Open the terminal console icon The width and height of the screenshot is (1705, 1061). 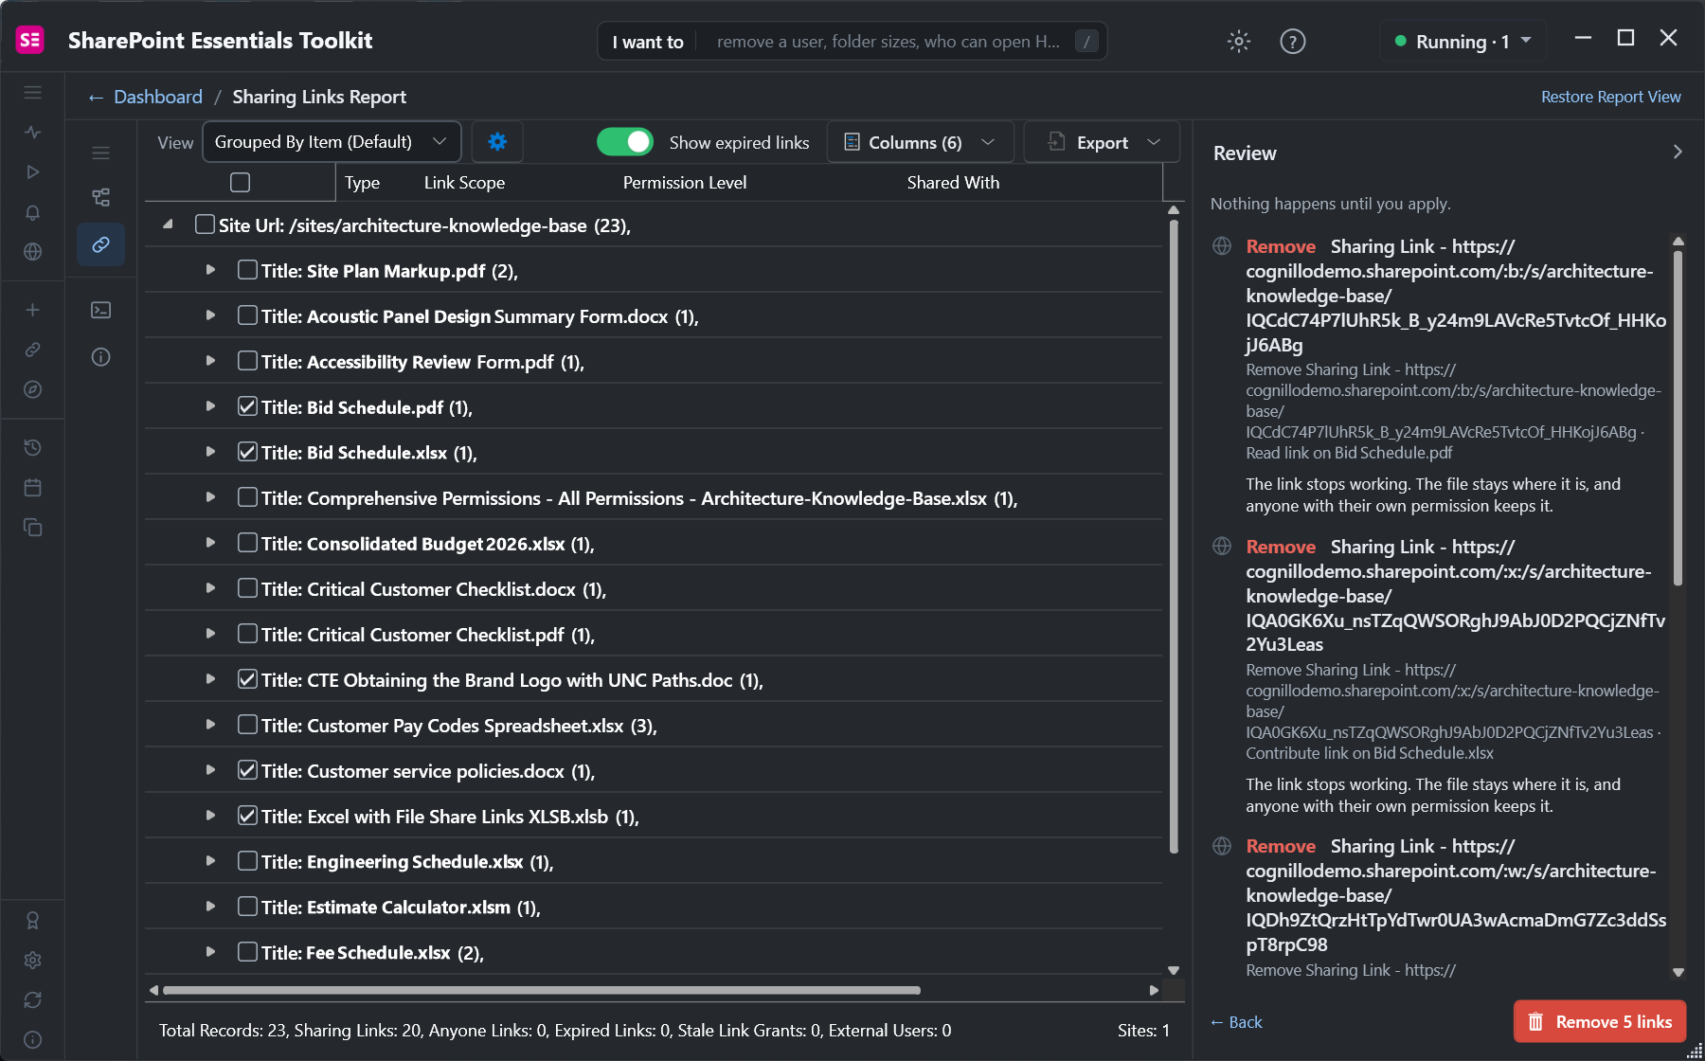click(101, 310)
